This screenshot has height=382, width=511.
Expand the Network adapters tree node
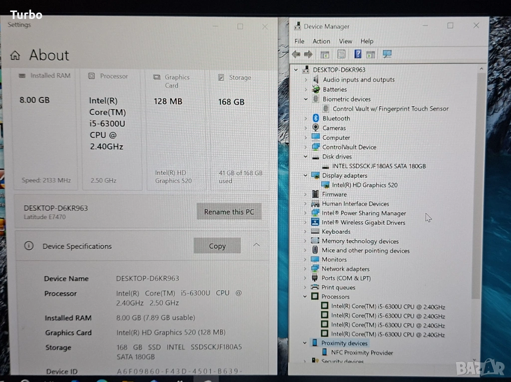pos(305,269)
